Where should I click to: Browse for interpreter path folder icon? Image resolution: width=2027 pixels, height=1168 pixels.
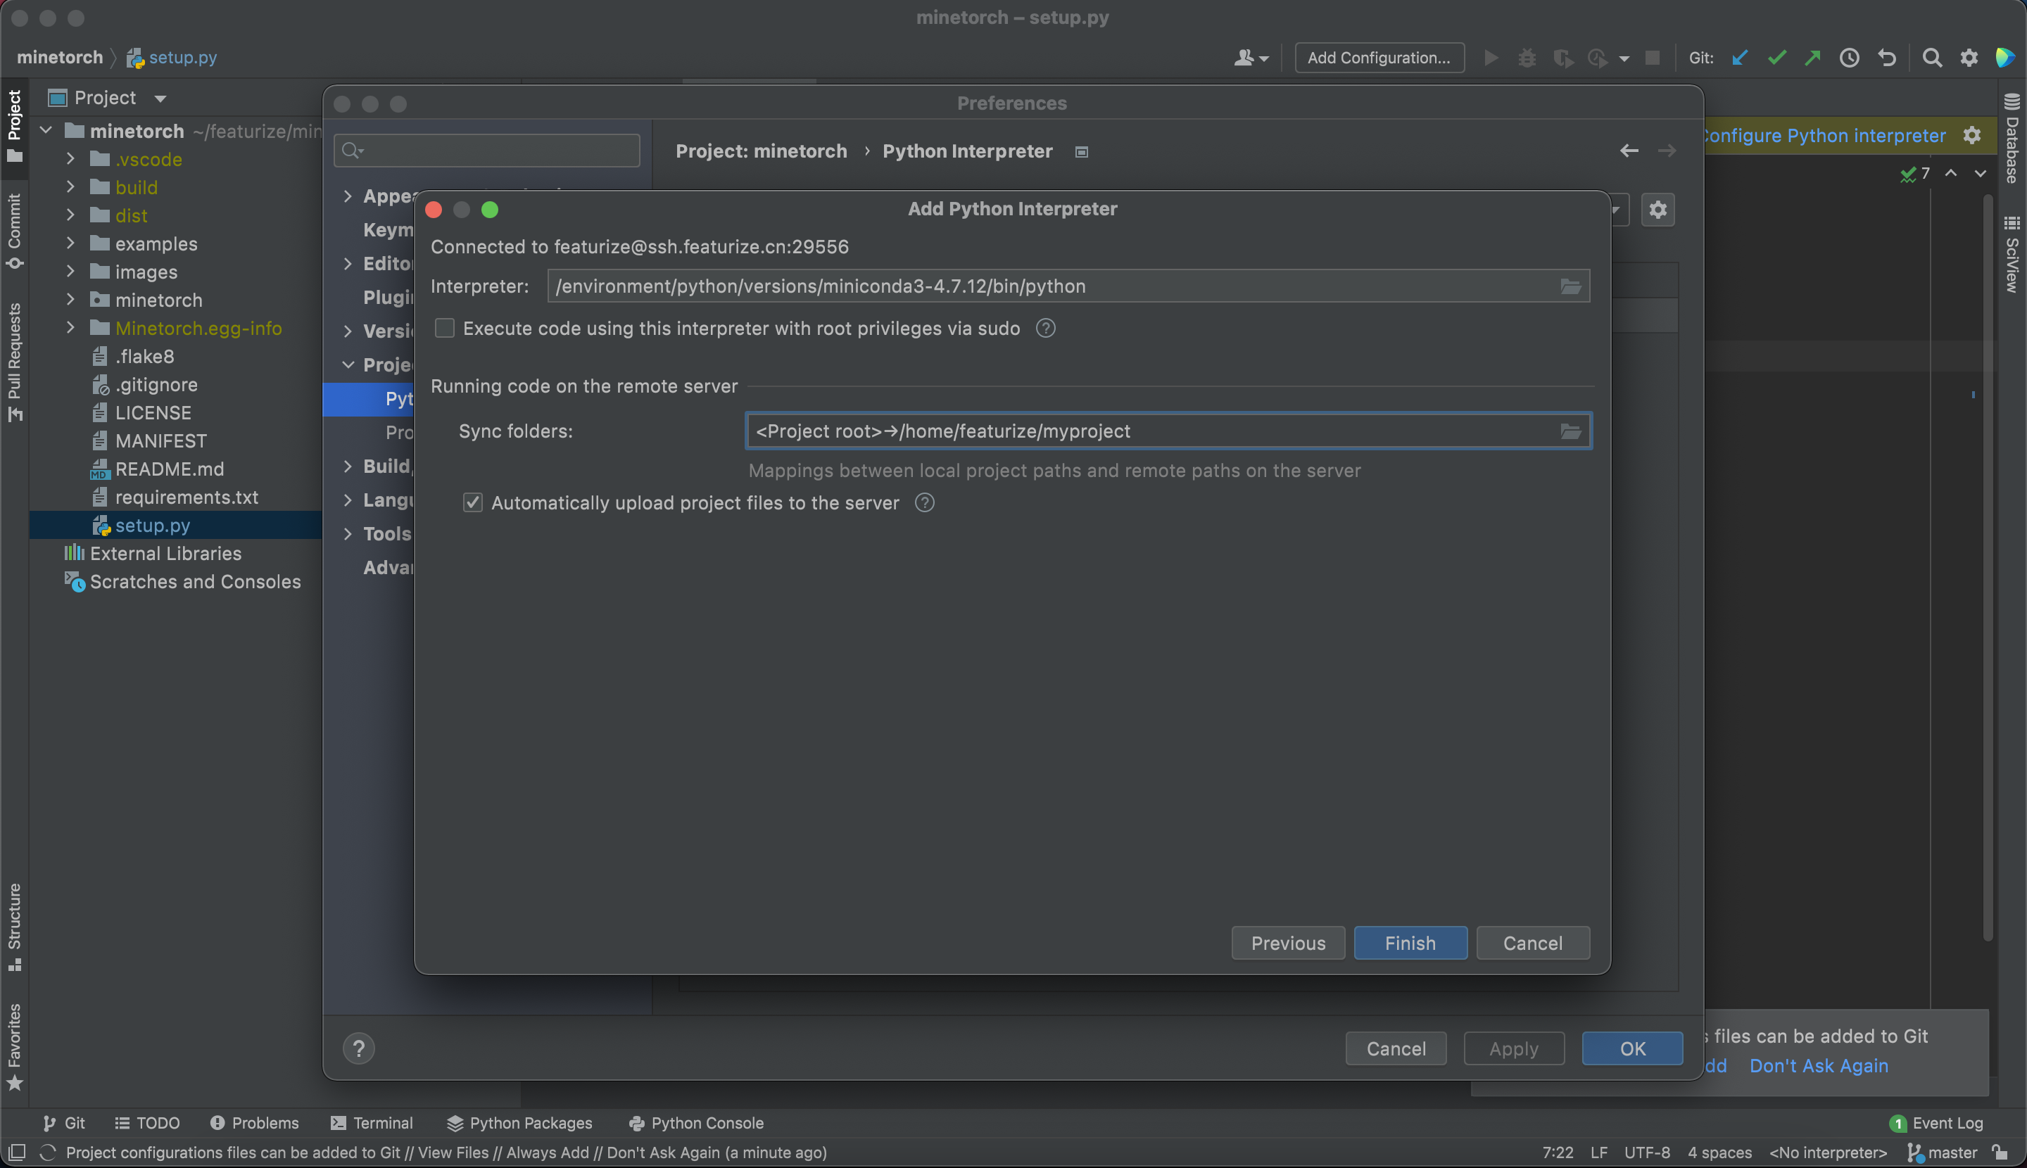click(1570, 286)
